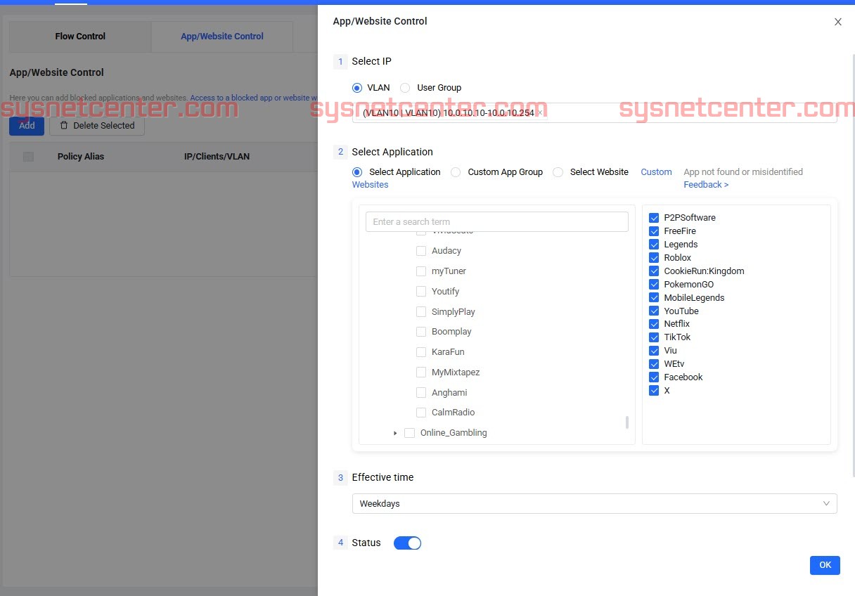
Task: Tick the select-all checkbox in table header
Action: (x=28, y=157)
